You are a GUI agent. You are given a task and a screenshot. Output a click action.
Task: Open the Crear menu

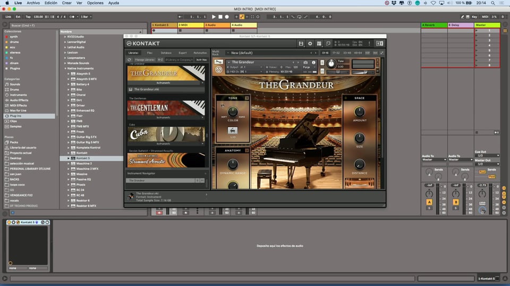(x=67, y=3)
